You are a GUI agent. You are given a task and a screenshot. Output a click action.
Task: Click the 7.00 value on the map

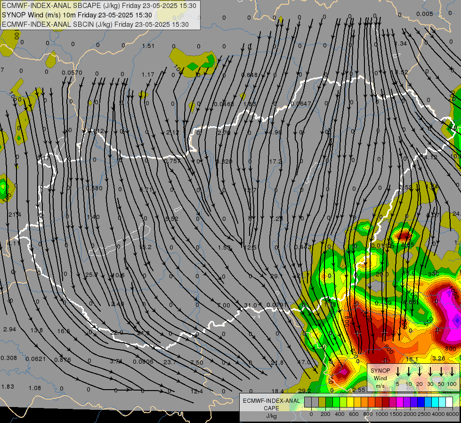(224, 305)
